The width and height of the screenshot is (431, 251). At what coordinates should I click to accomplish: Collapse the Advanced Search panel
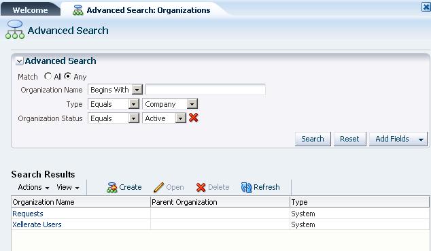[19, 61]
